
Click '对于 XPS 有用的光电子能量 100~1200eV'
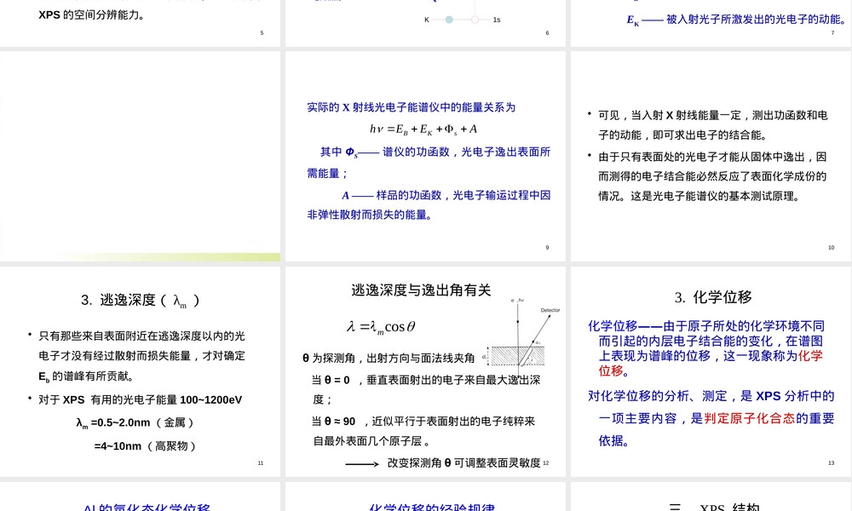[141, 400]
